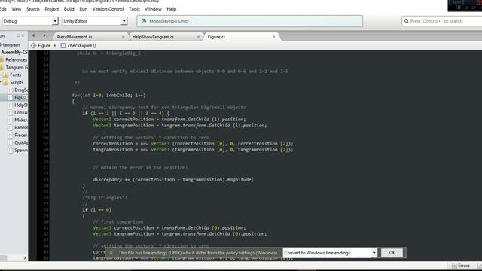Close the HelpShowTangram.cs tab
482x271 pixels.
pyautogui.click(x=198, y=37)
